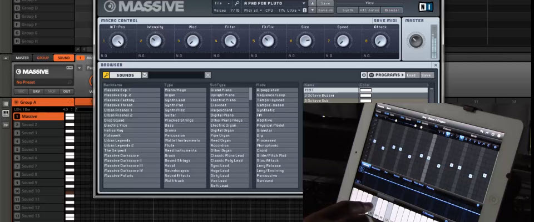
Task: Toggle the GRV button in Maschine
Action: coord(37,92)
